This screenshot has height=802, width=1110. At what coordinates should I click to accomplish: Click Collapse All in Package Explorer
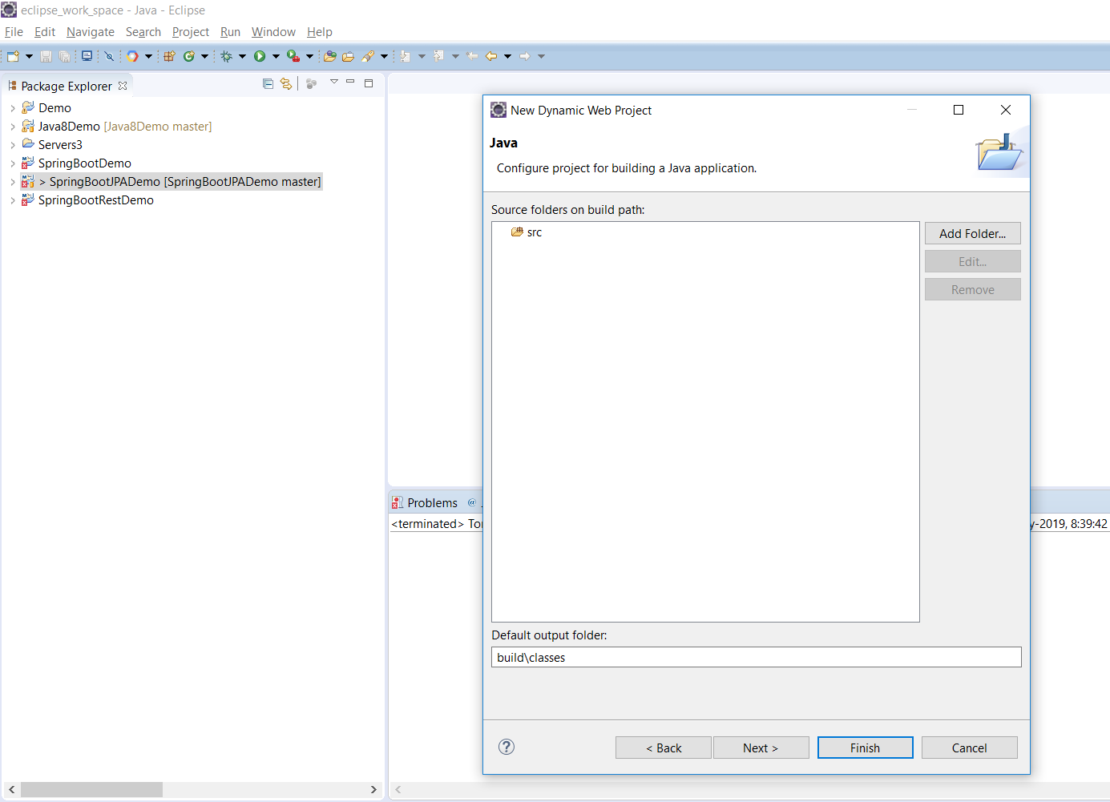click(268, 84)
